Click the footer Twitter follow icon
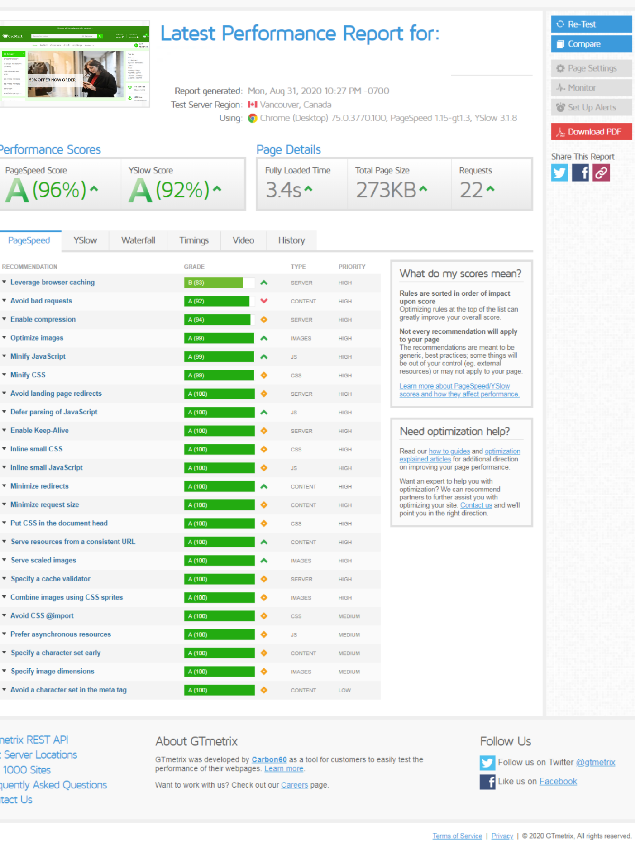The height and width of the screenshot is (850, 635). pyautogui.click(x=487, y=763)
